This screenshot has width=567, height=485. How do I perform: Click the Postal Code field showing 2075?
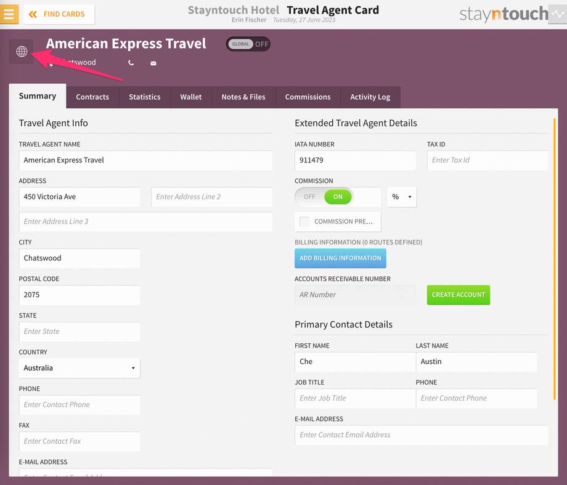click(x=80, y=295)
